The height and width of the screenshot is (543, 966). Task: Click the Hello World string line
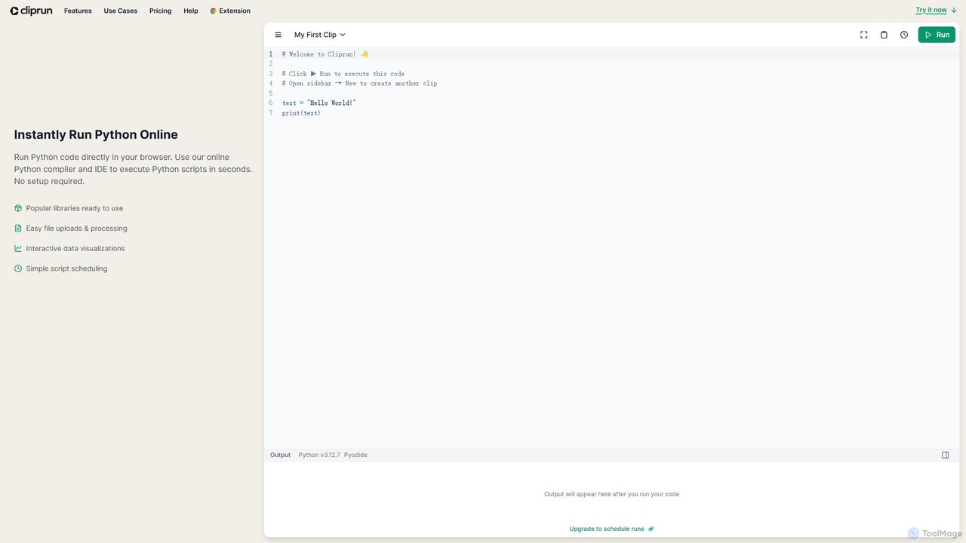tap(318, 103)
